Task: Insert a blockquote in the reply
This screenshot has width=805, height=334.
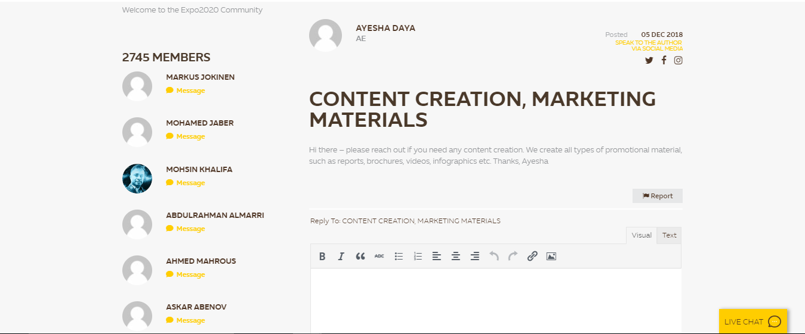Action: click(x=360, y=257)
